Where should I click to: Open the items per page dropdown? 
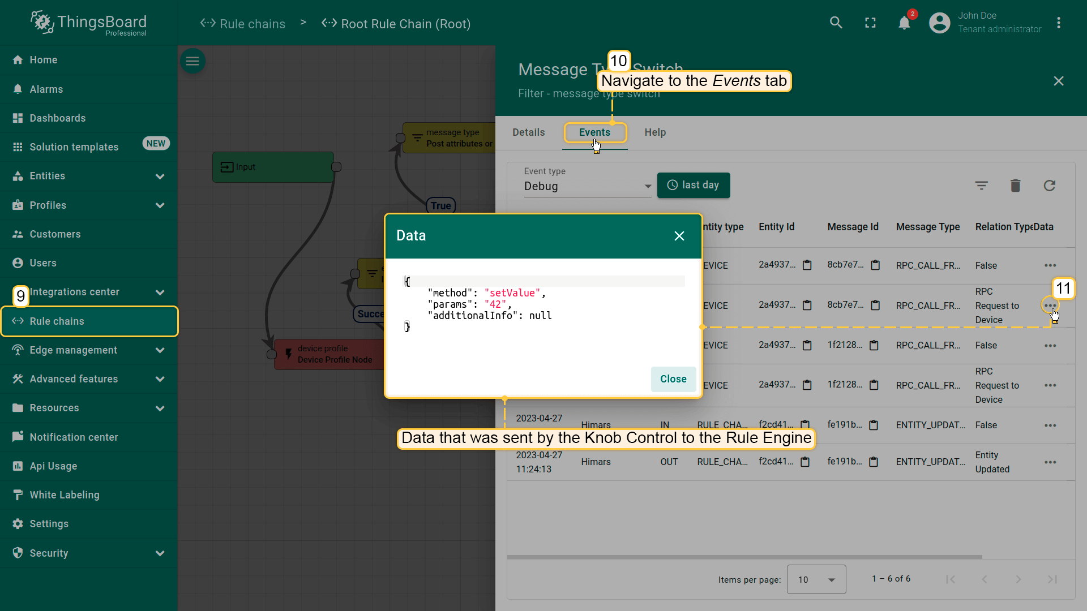[816, 579]
